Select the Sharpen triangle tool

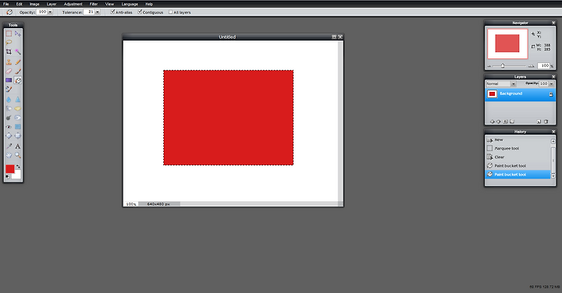click(17, 100)
